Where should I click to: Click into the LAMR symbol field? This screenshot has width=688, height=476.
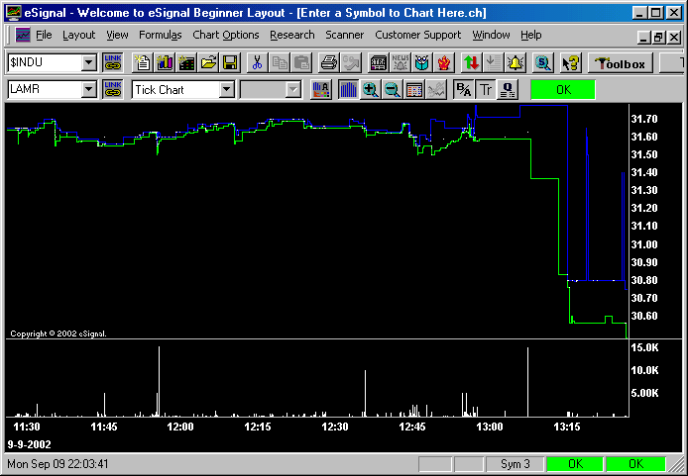(x=45, y=89)
